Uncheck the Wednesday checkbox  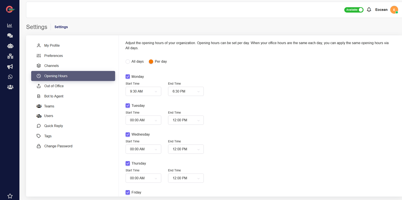click(x=128, y=134)
